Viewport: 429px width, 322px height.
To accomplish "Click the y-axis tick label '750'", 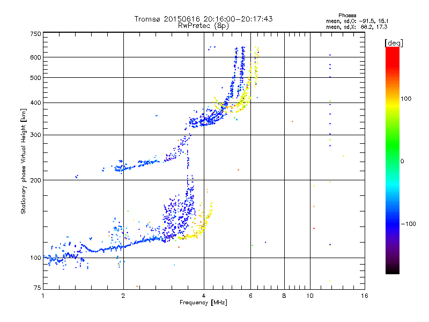I will tap(35, 34).
